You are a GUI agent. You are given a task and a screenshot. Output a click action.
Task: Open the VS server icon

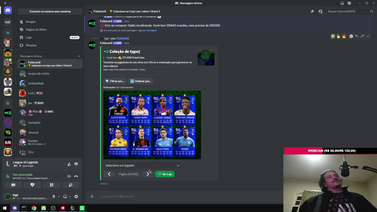coord(8,132)
